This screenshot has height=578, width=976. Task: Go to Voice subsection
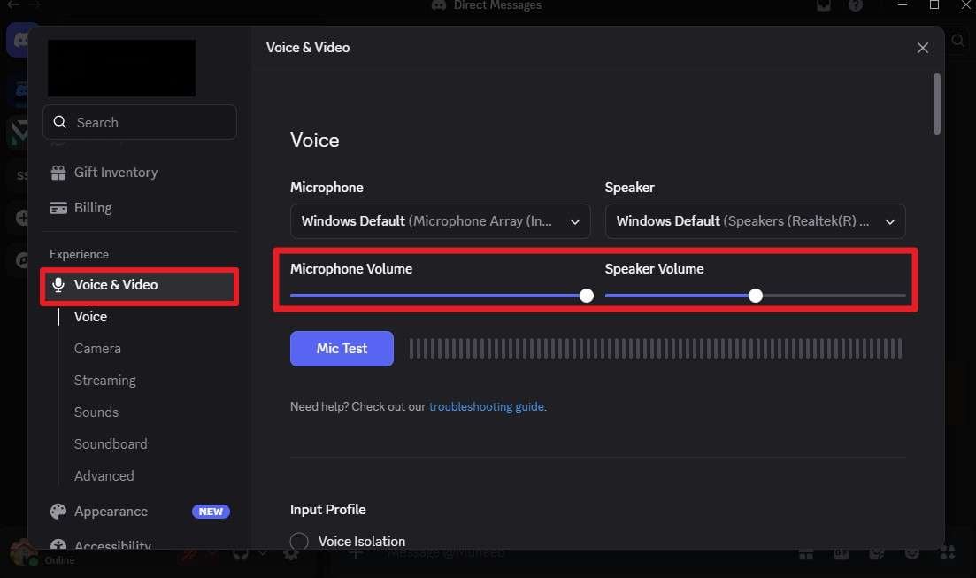pos(90,317)
